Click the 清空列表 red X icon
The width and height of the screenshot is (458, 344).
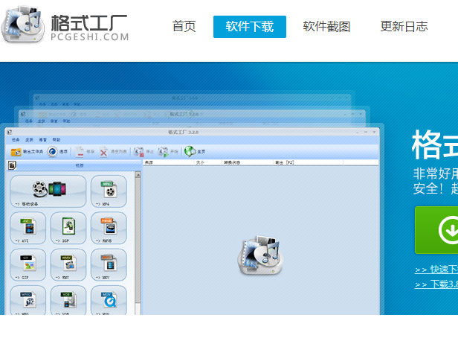[103, 152]
